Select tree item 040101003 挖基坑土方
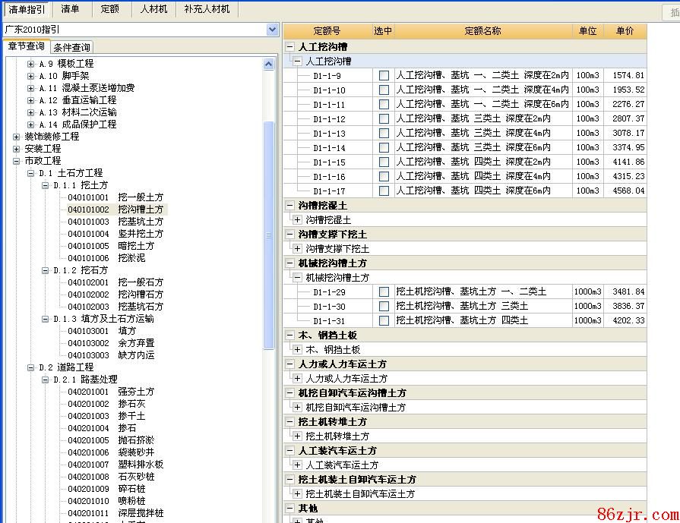This screenshot has width=680, height=523. click(x=115, y=222)
